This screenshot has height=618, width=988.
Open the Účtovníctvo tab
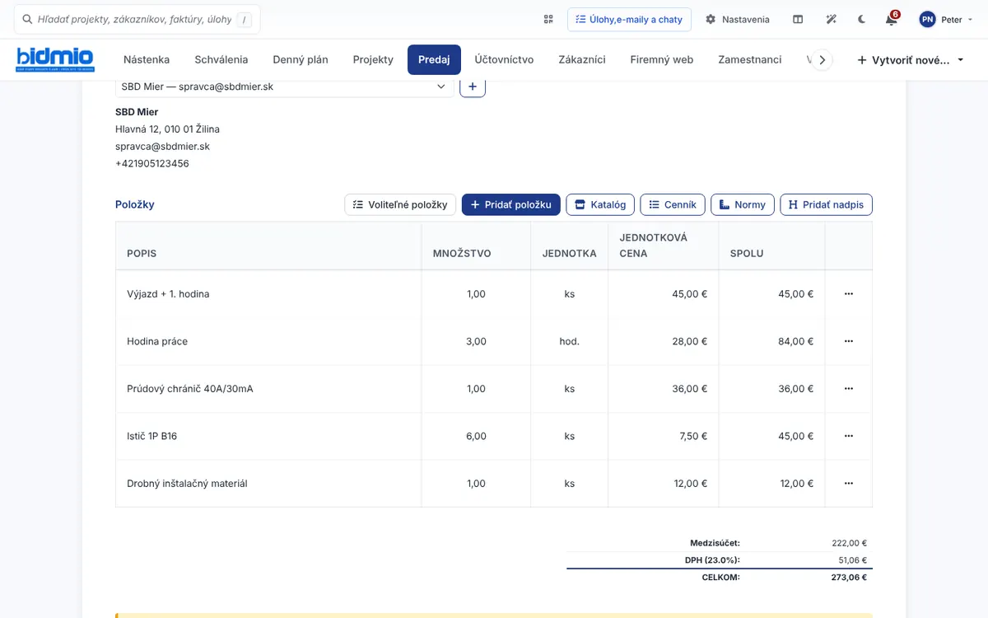click(504, 59)
